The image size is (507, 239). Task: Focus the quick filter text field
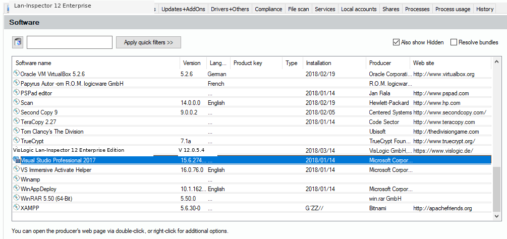(70, 42)
